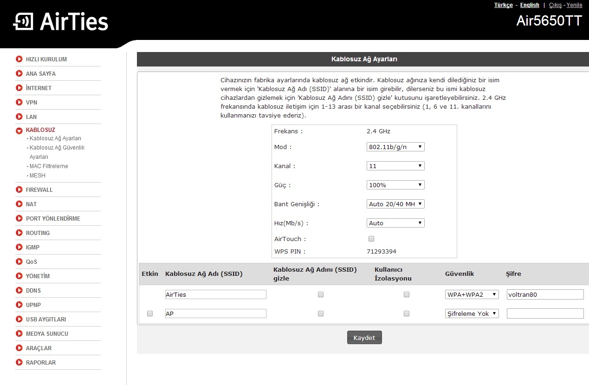The width and height of the screenshot is (589, 385).
Task: Click the AirTies SSID name field
Action: [x=216, y=294]
